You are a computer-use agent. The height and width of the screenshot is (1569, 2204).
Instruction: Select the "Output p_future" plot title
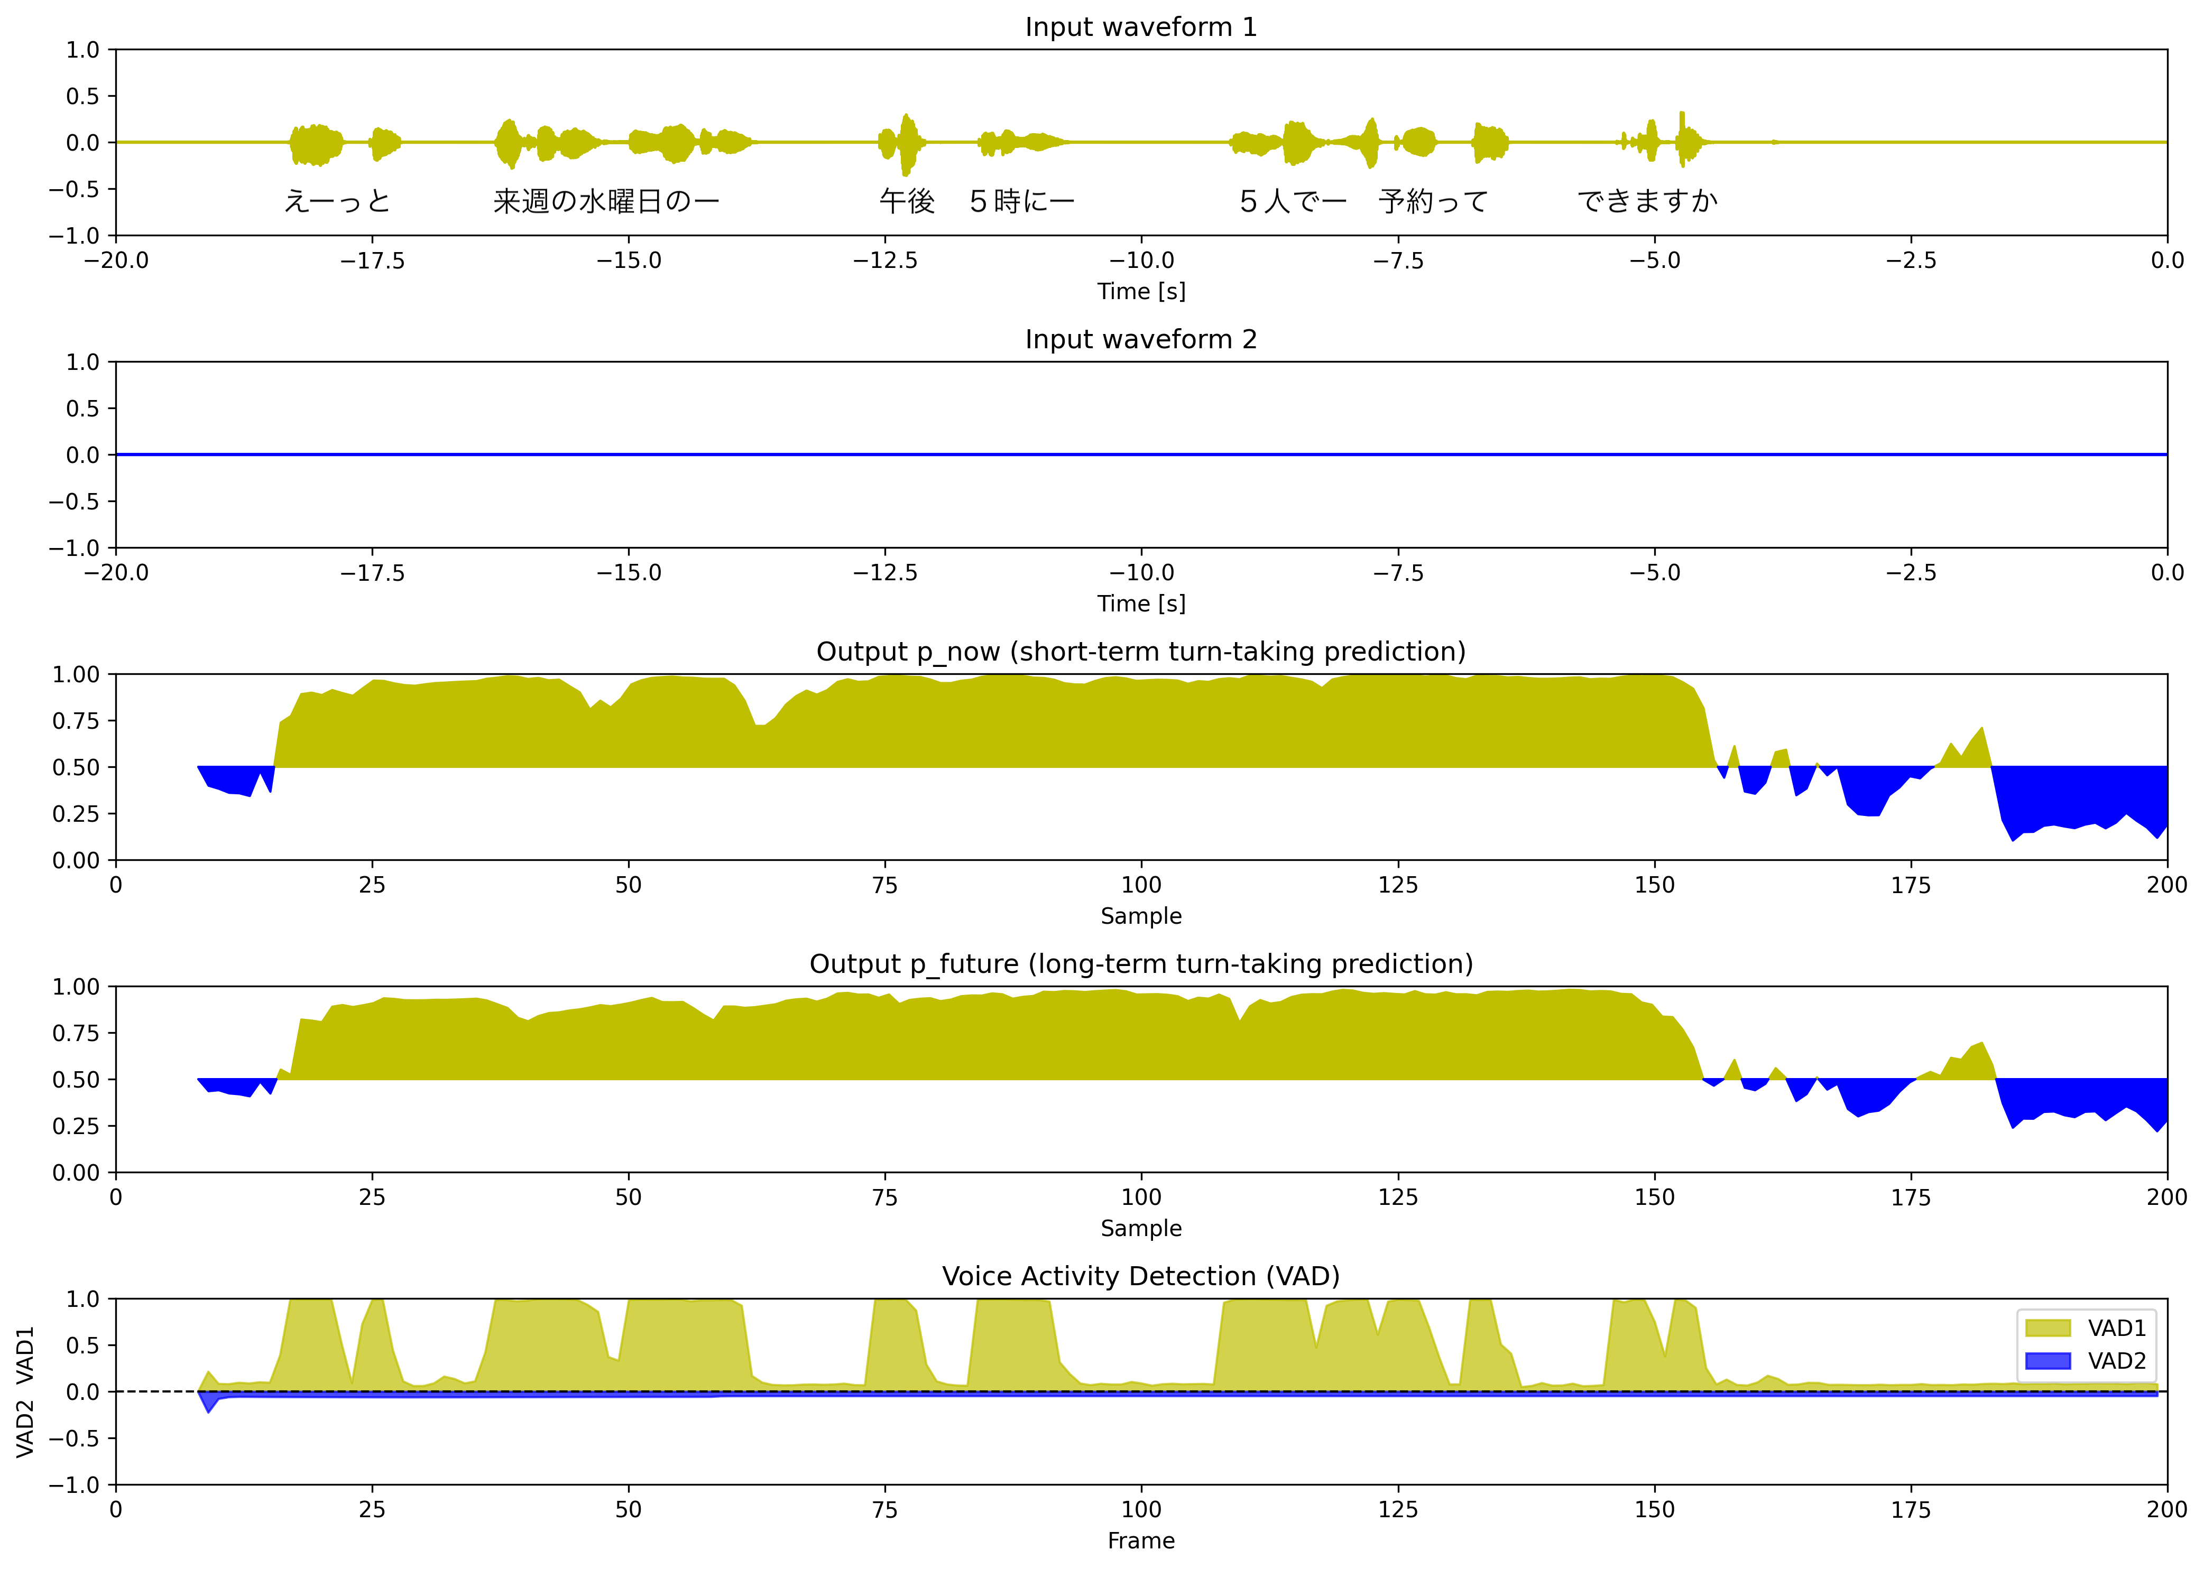(x=1140, y=964)
